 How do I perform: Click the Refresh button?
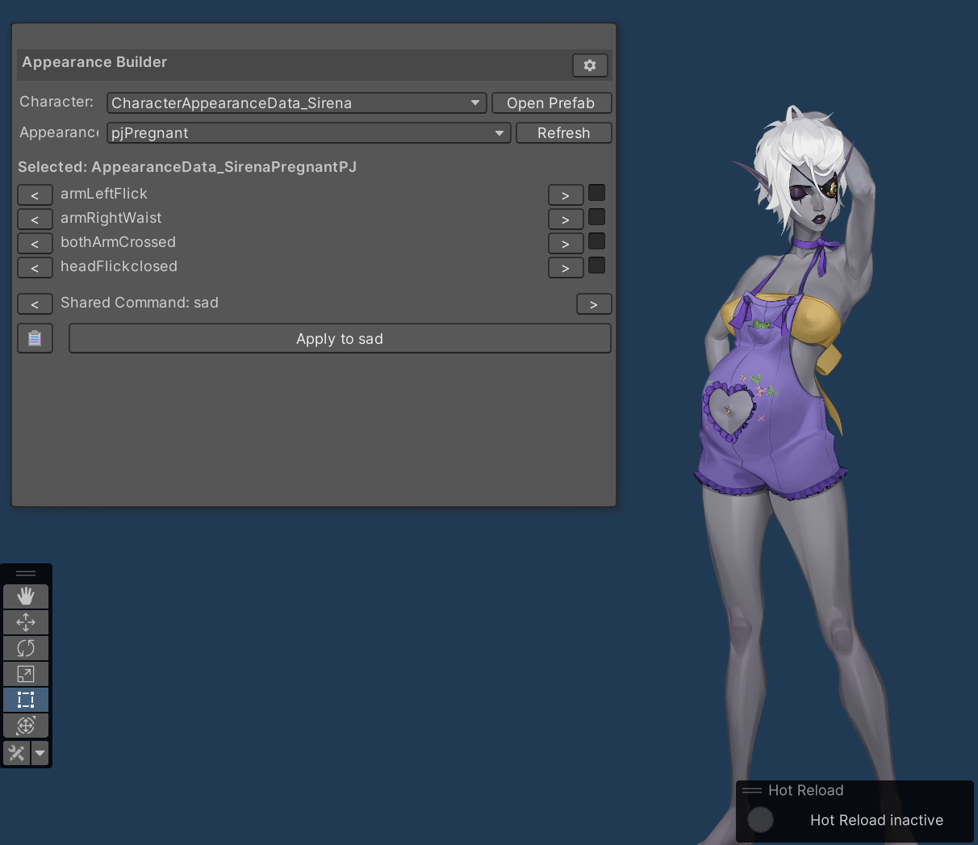pos(563,133)
